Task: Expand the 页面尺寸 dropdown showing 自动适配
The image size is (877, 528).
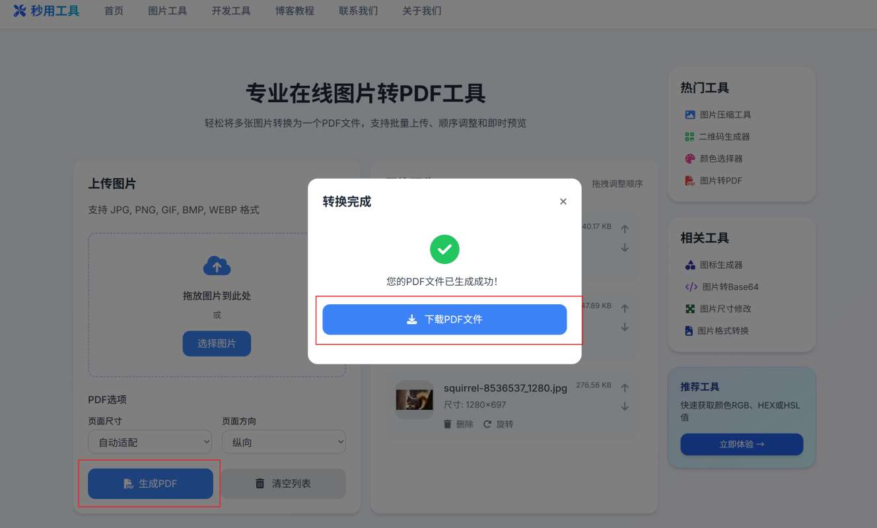Action: tap(150, 442)
